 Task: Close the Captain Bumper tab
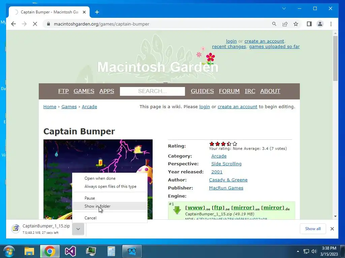point(84,12)
